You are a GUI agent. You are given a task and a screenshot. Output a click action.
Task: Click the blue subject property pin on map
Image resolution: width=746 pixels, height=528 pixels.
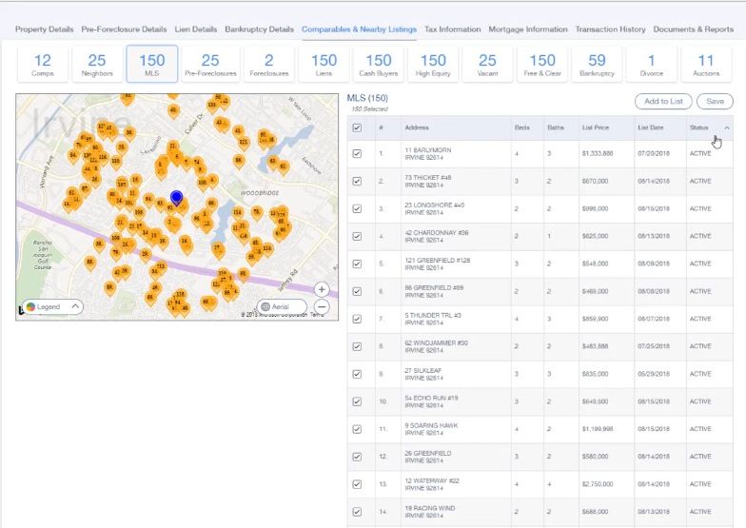click(x=176, y=198)
